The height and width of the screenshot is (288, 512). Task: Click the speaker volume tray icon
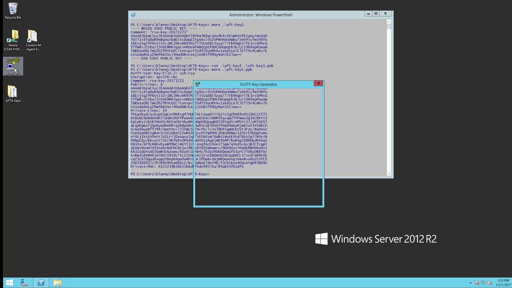(490, 283)
